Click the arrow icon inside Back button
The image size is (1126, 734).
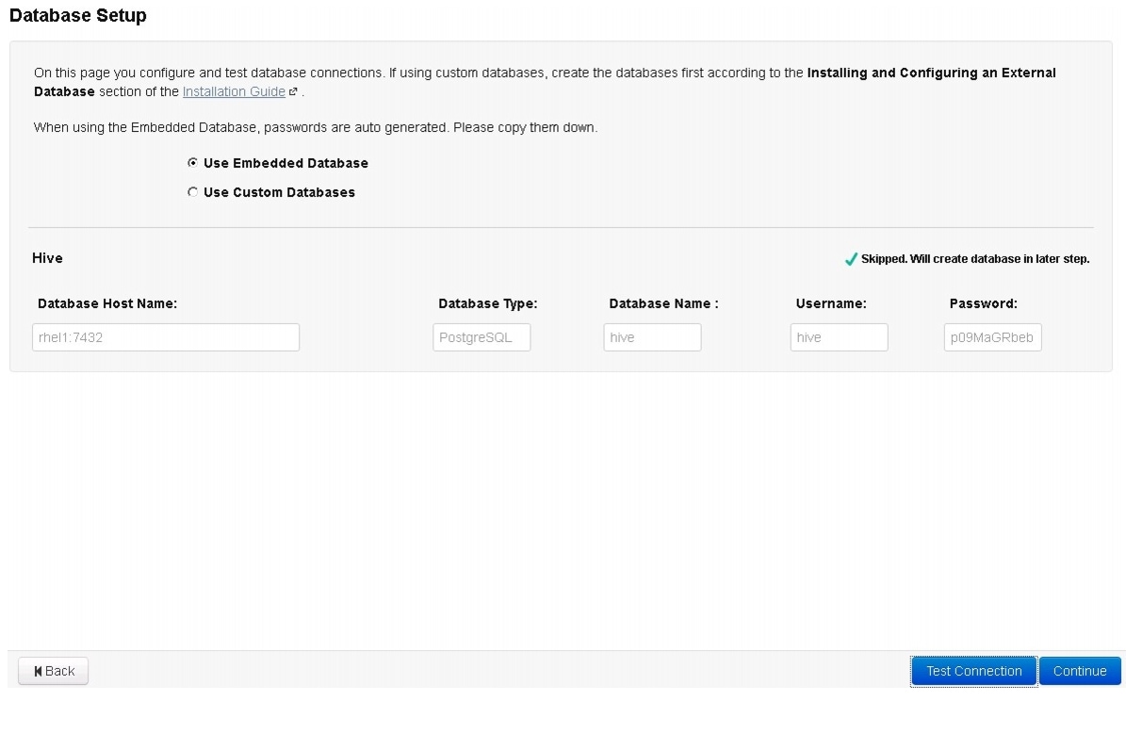(38, 671)
